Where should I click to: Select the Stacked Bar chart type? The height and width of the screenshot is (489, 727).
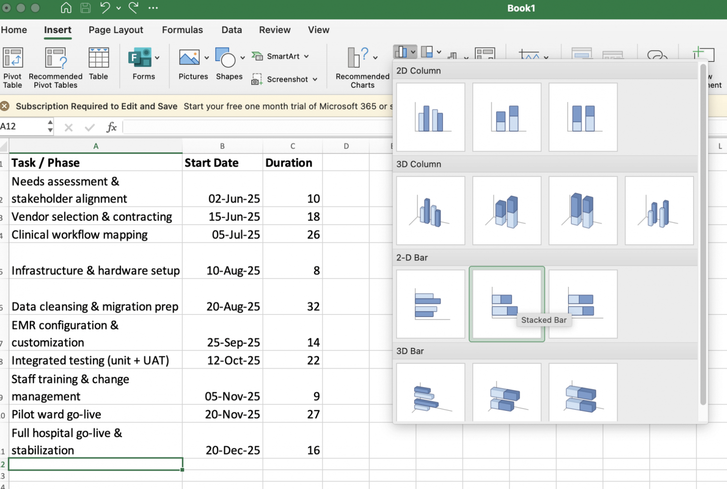506,304
